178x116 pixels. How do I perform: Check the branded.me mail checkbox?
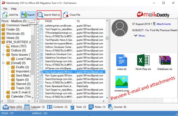(x=38, y=43)
